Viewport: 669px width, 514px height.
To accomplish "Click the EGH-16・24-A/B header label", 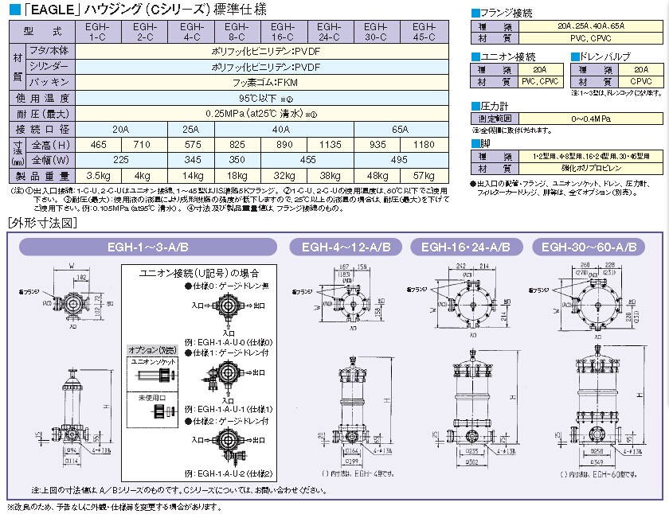I will [467, 247].
